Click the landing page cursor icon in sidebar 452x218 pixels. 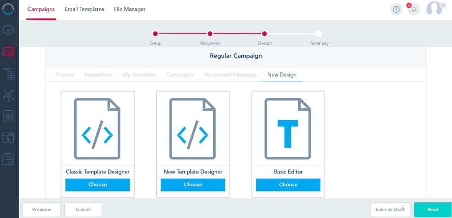coord(9,138)
